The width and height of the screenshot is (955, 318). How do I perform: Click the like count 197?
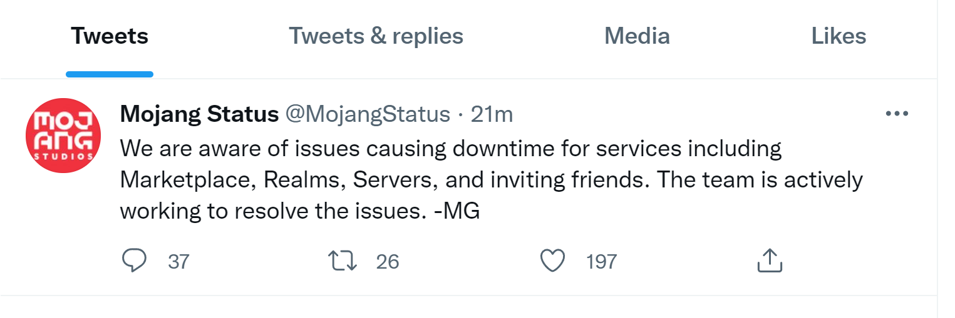(601, 261)
